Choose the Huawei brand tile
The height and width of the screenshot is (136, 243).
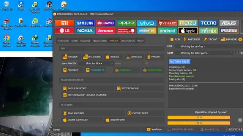(x=106, y=23)
